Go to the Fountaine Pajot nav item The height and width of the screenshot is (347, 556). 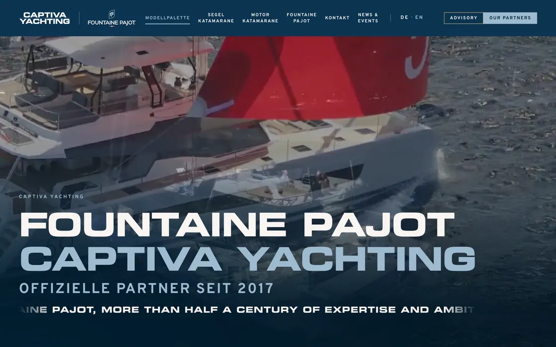(302, 18)
